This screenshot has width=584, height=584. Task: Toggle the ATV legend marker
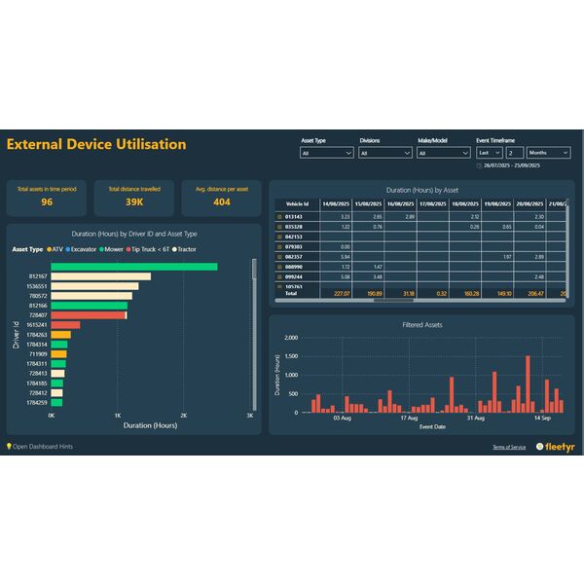51,249
